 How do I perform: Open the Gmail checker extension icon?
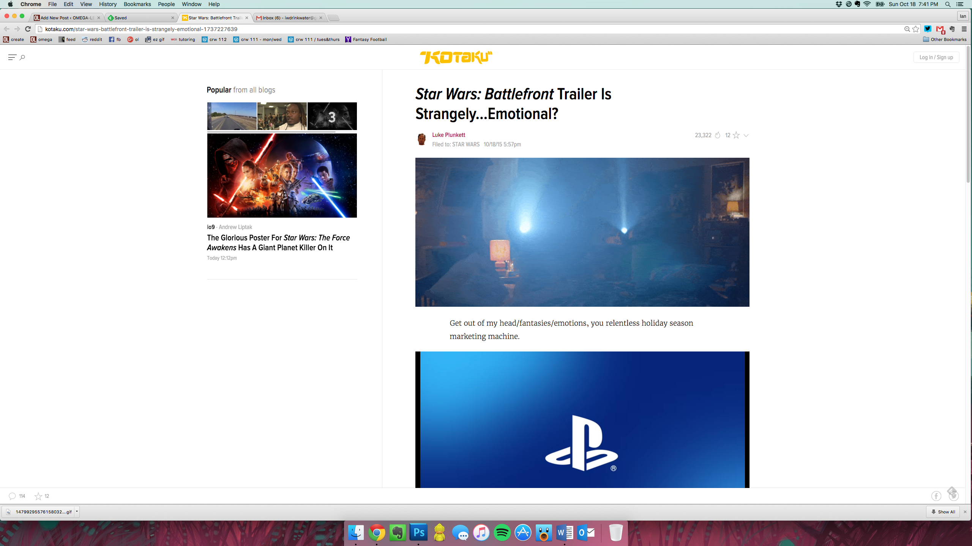[940, 29]
